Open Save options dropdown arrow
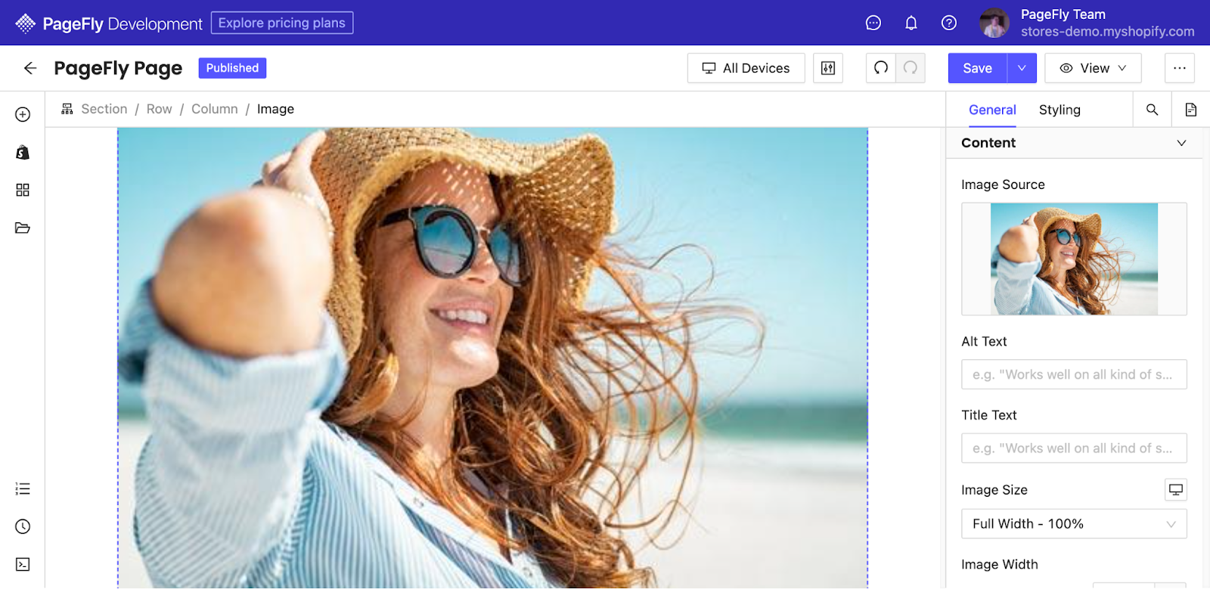This screenshot has height=589, width=1210. pos(1022,68)
